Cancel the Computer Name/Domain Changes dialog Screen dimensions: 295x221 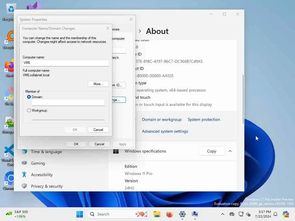98,130
